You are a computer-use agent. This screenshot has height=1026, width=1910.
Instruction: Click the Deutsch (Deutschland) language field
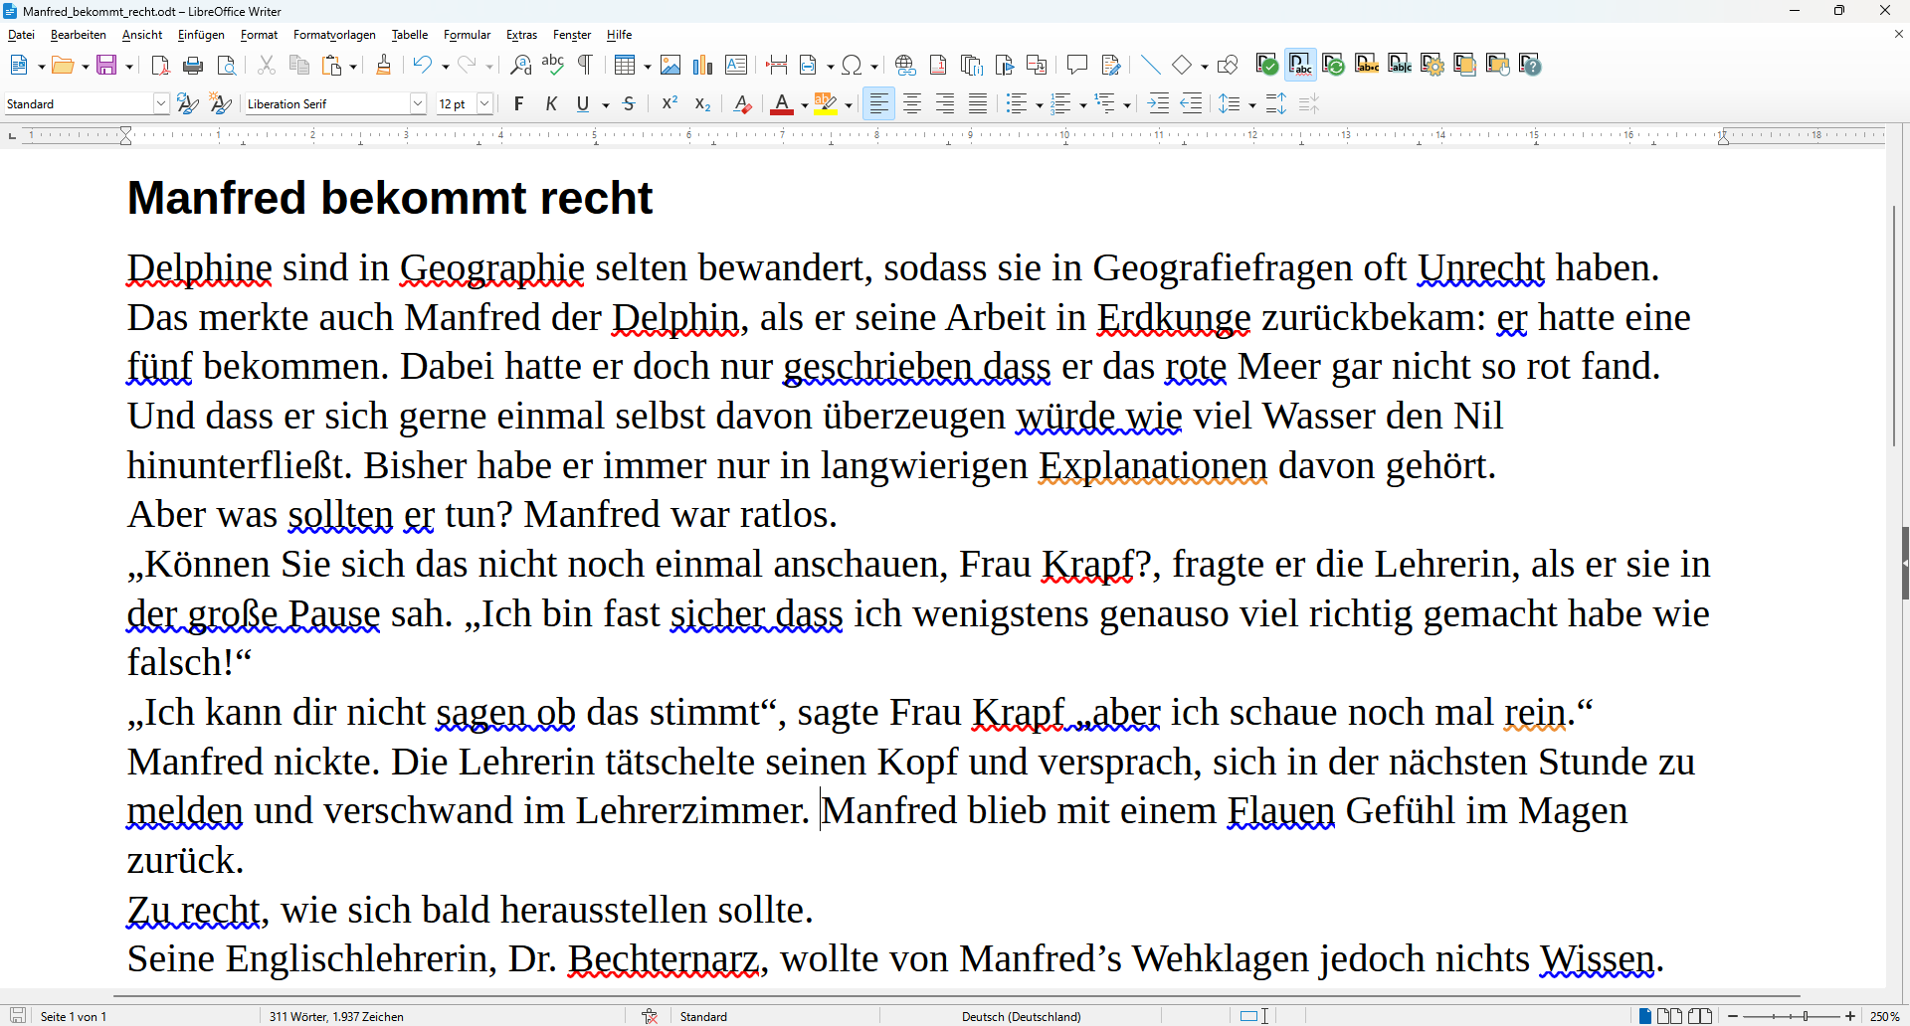(x=1021, y=1016)
